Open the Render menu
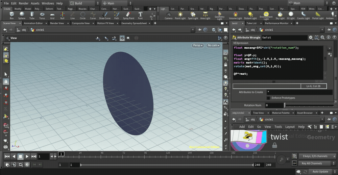 pyautogui.click(x=24, y=3)
